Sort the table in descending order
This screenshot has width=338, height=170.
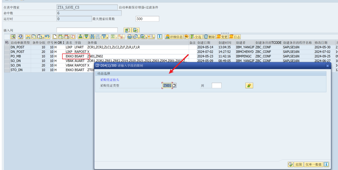coord(86,37)
